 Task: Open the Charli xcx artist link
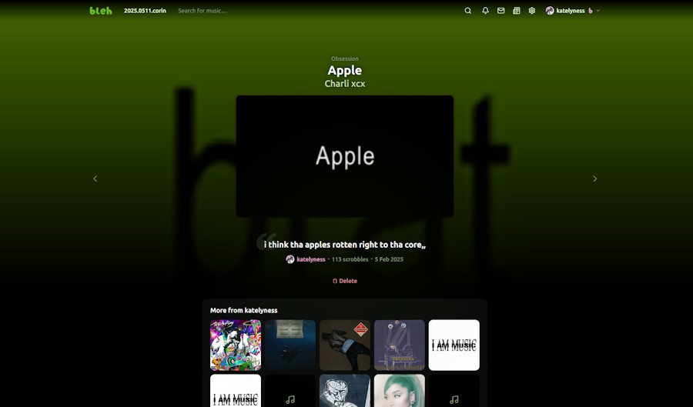coord(344,84)
